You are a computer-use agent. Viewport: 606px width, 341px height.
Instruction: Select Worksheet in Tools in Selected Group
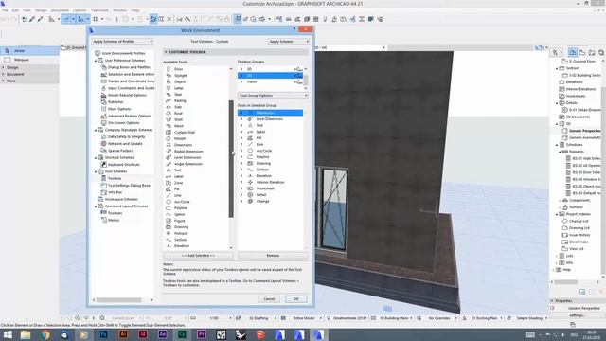click(270, 188)
